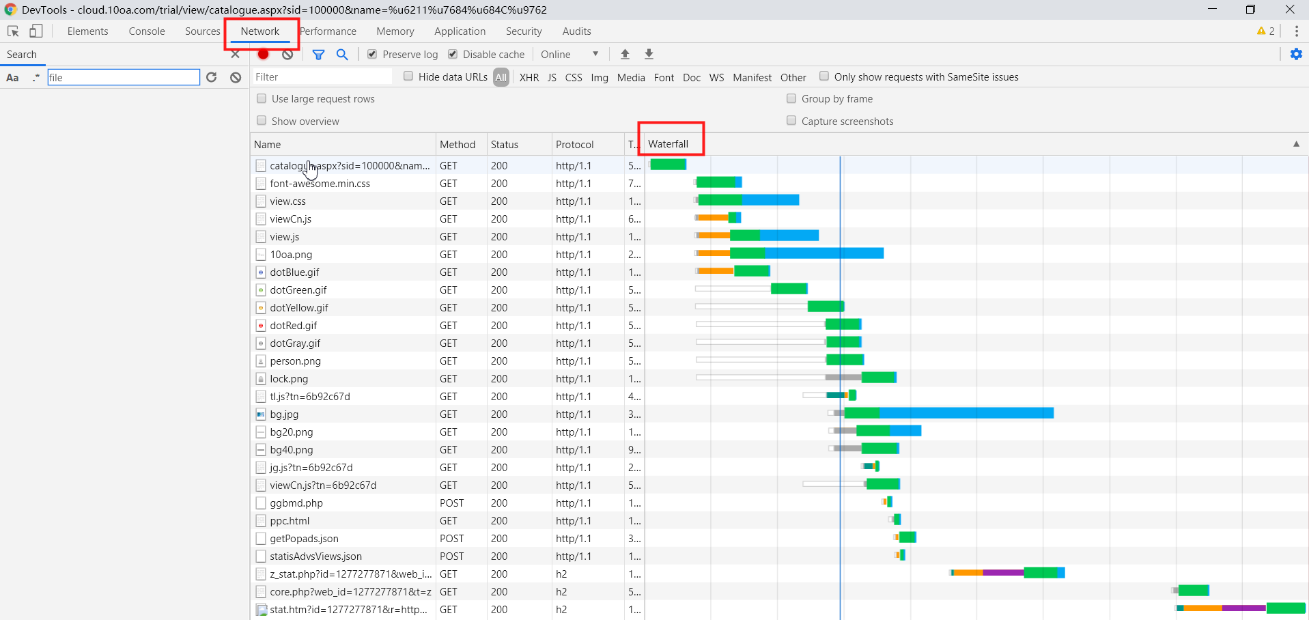Filter requests by Font
Viewport: 1309px width, 620px height.
point(664,78)
